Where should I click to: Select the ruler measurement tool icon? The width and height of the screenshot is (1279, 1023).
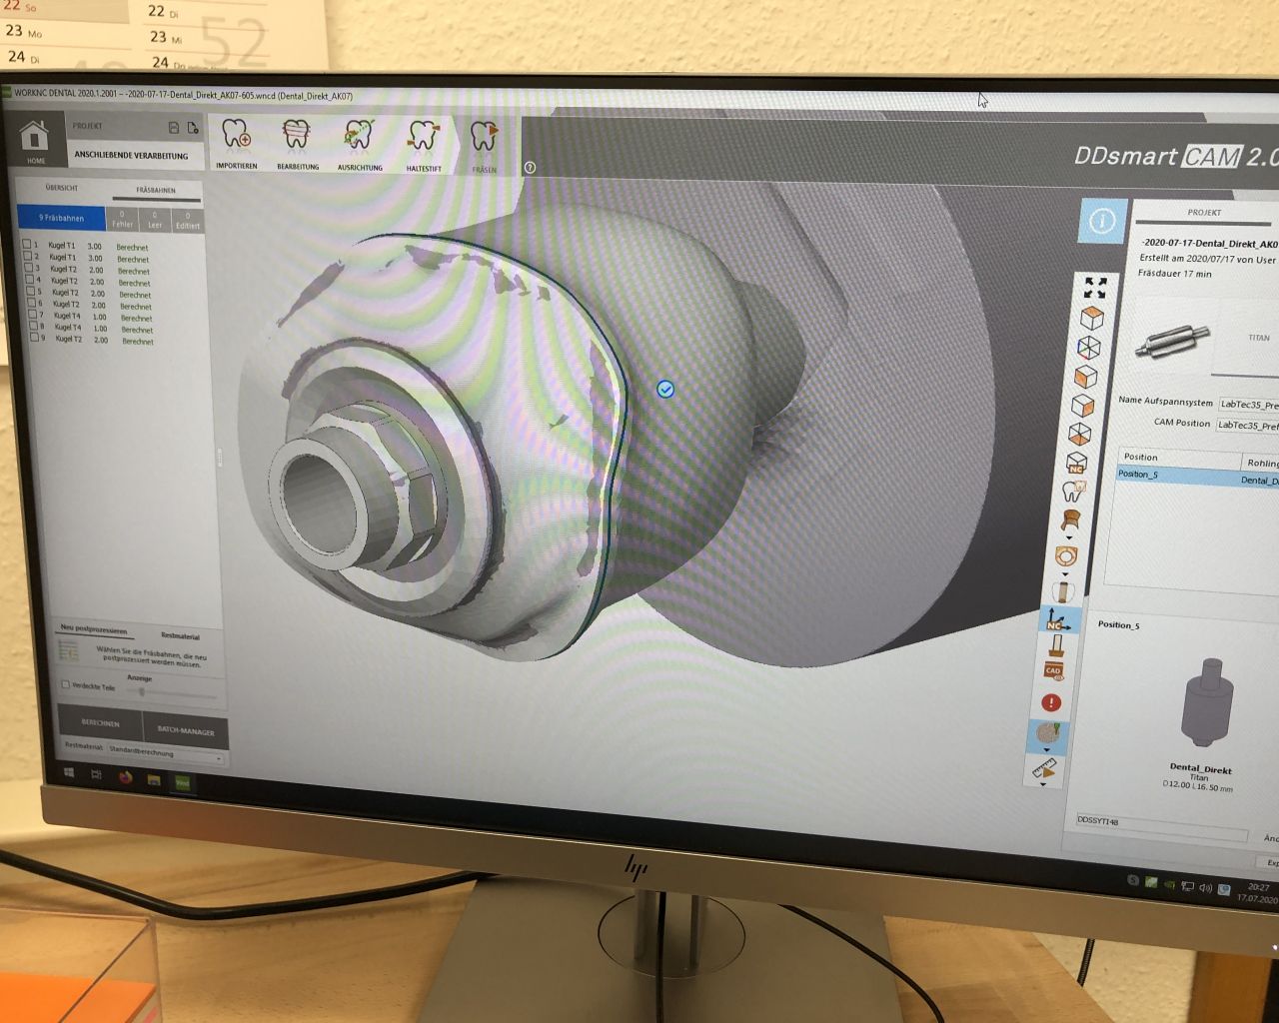pyautogui.click(x=1044, y=768)
